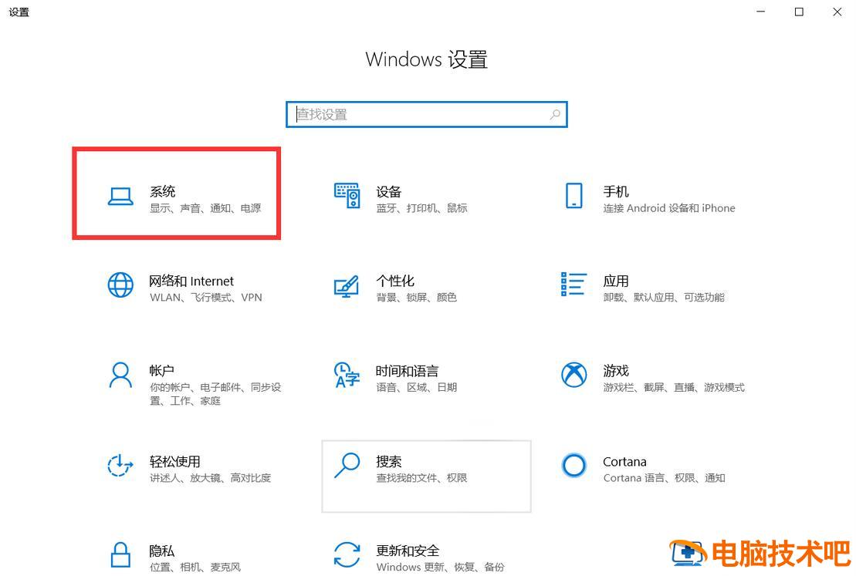The width and height of the screenshot is (856, 576).
Task: Click the 设备 keyboard and speaker icon
Action: coord(347,195)
